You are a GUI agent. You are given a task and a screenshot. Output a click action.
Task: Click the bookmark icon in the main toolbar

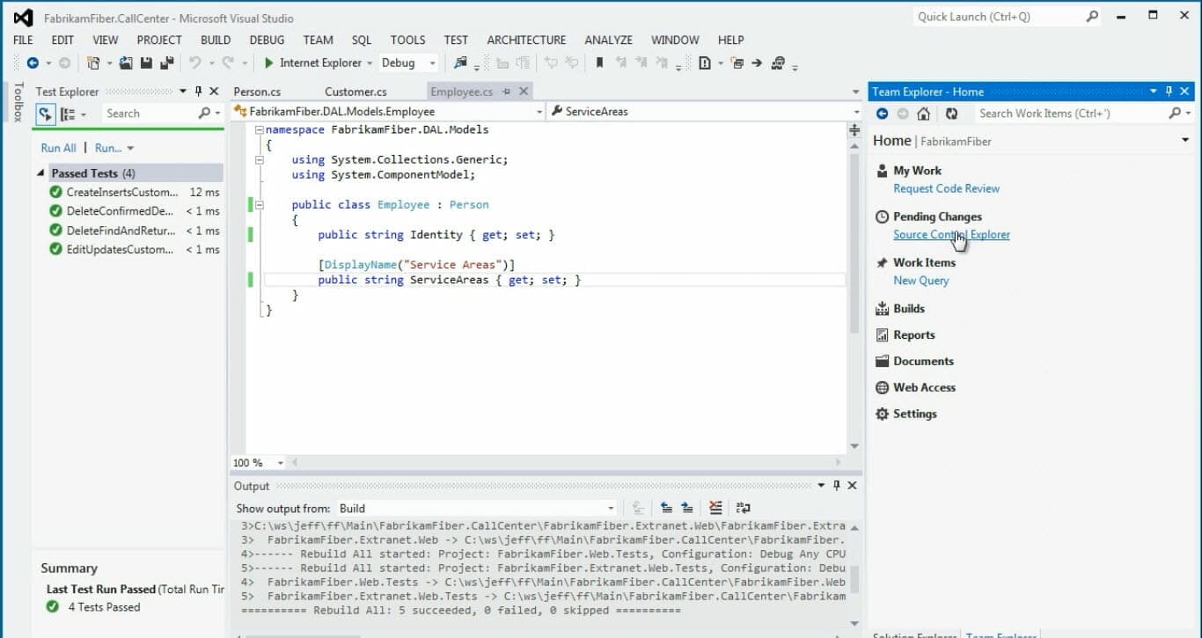click(x=599, y=63)
